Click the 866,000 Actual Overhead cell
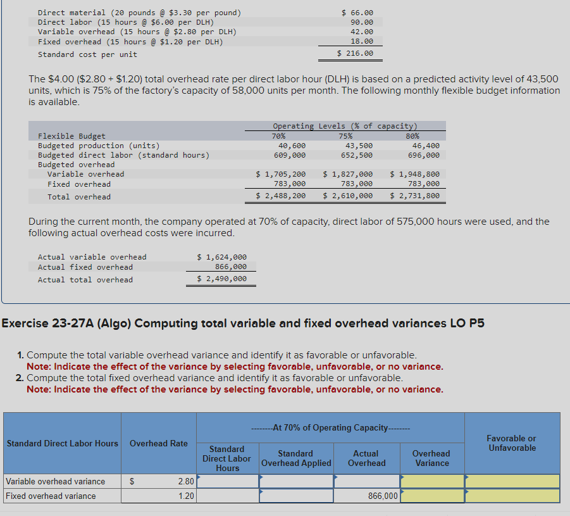570x516 pixels. tap(367, 496)
